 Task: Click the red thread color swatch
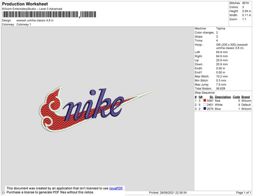(205, 101)
